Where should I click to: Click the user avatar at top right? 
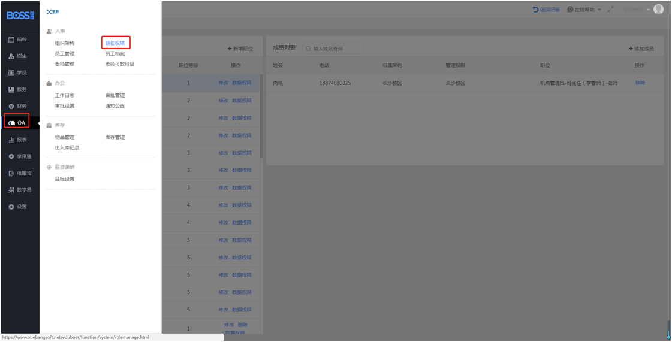pyautogui.click(x=658, y=9)
